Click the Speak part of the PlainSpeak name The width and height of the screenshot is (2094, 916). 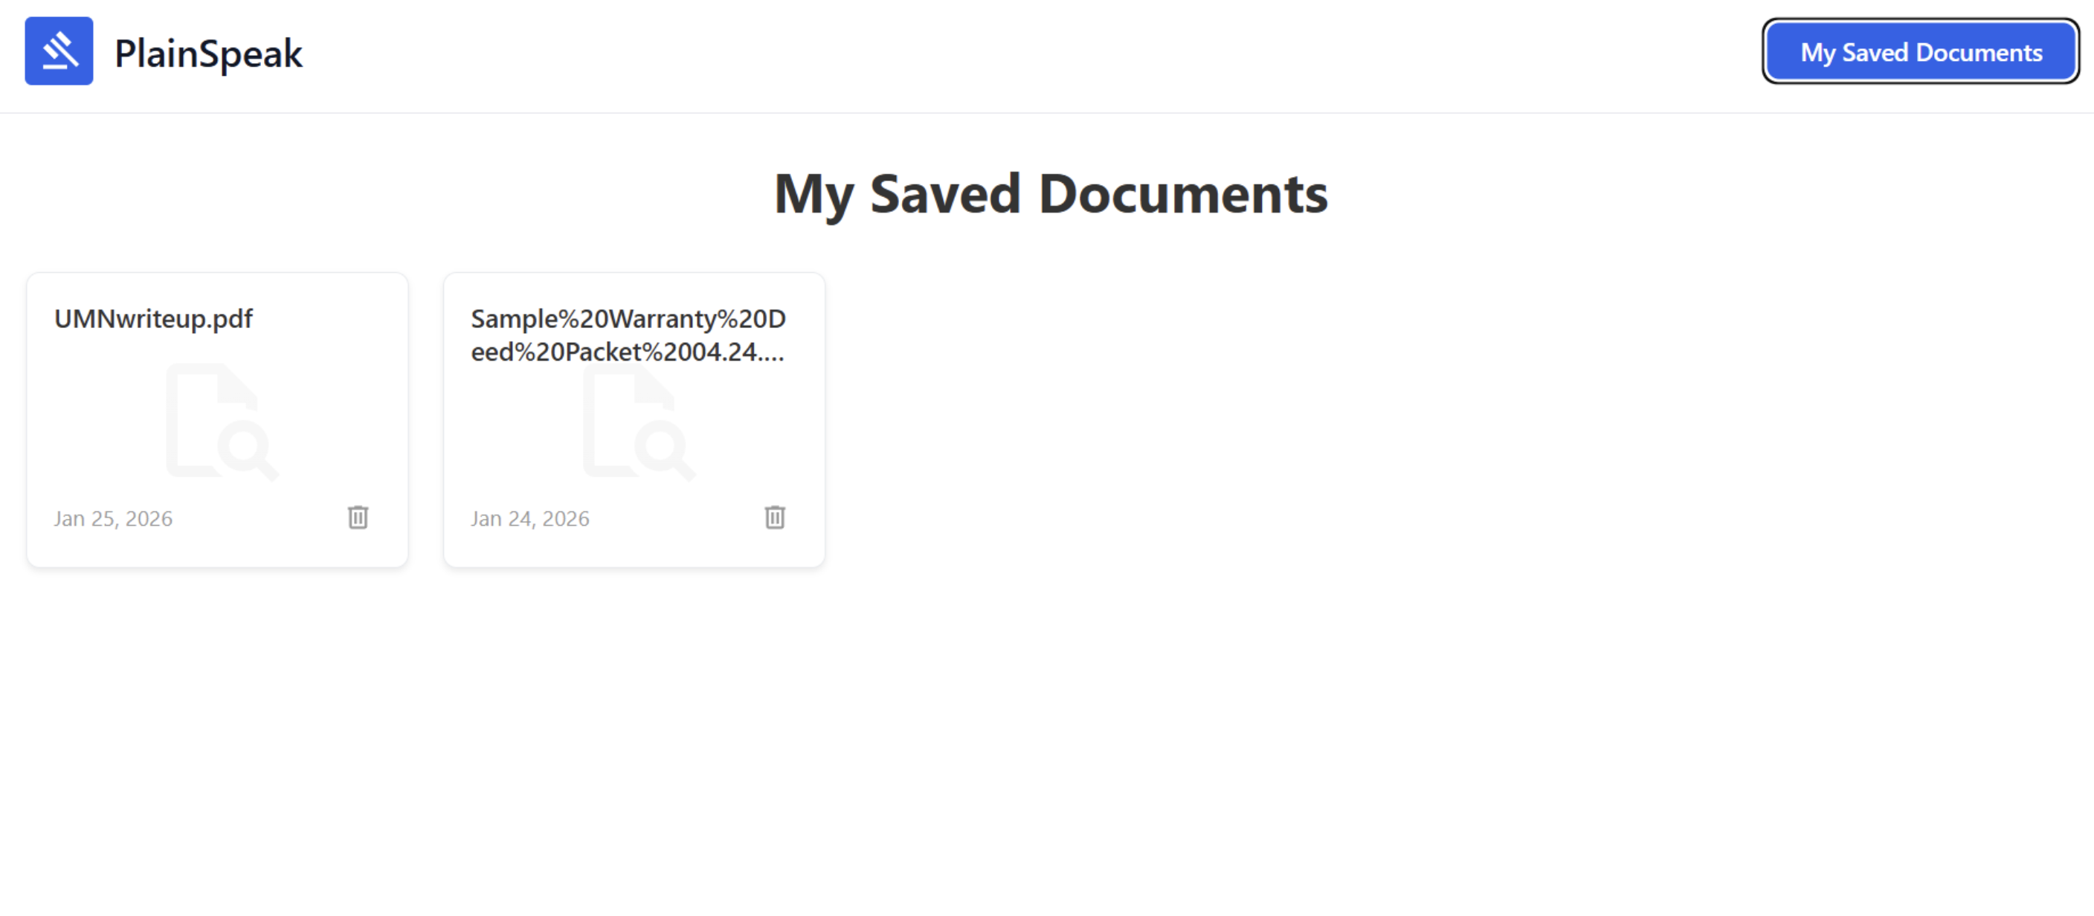tap(251, 54)
